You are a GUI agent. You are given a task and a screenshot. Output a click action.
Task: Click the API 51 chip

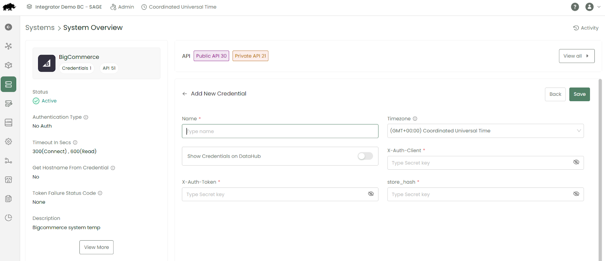pyautogui.click(x=109, y=68)
